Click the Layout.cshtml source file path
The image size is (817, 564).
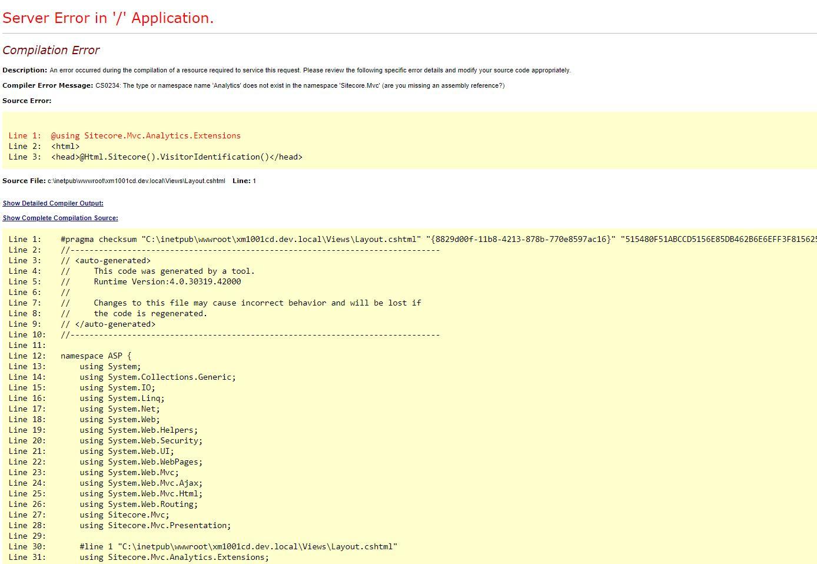tap(136, 181)
